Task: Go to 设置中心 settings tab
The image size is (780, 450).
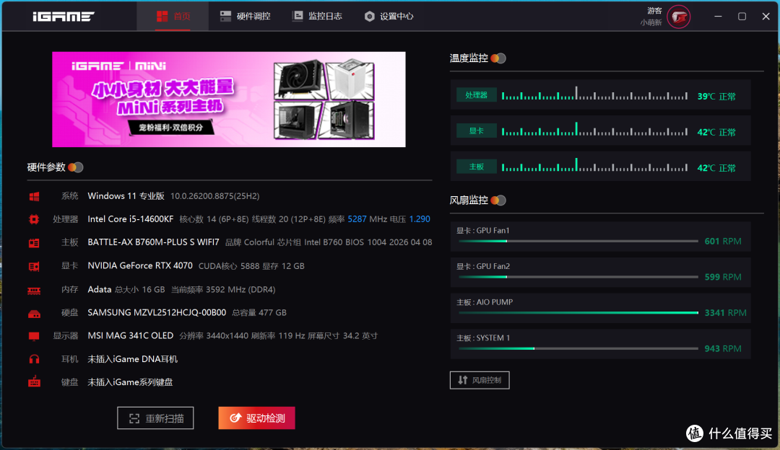Action: [x=389, y=17]
